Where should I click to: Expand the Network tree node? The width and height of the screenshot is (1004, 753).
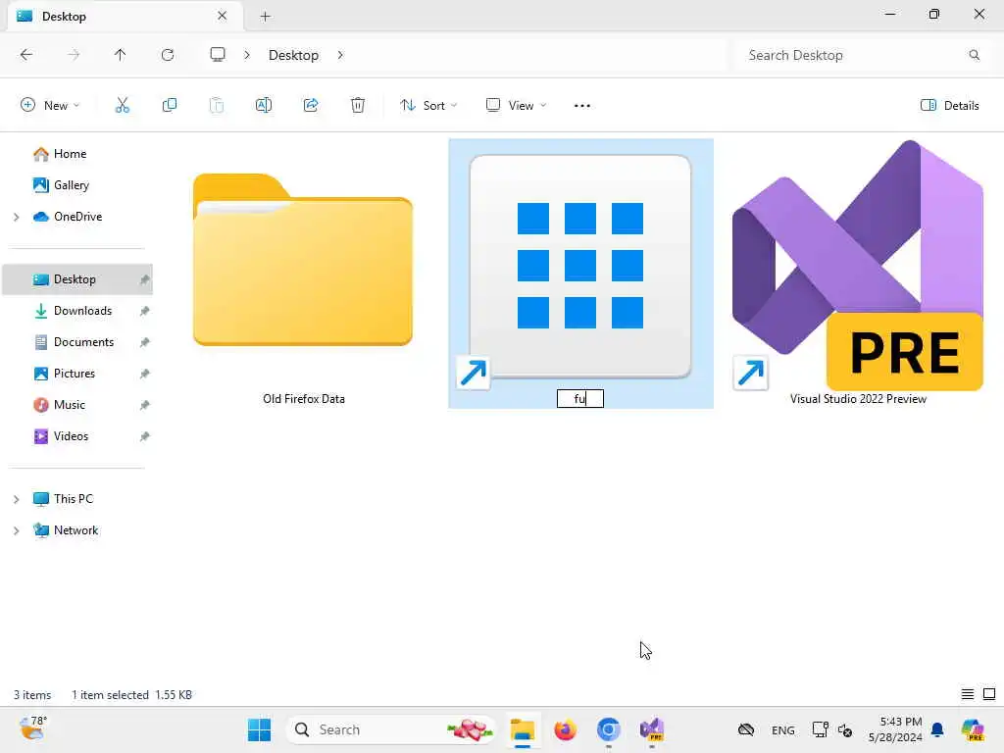click(16, 530)
